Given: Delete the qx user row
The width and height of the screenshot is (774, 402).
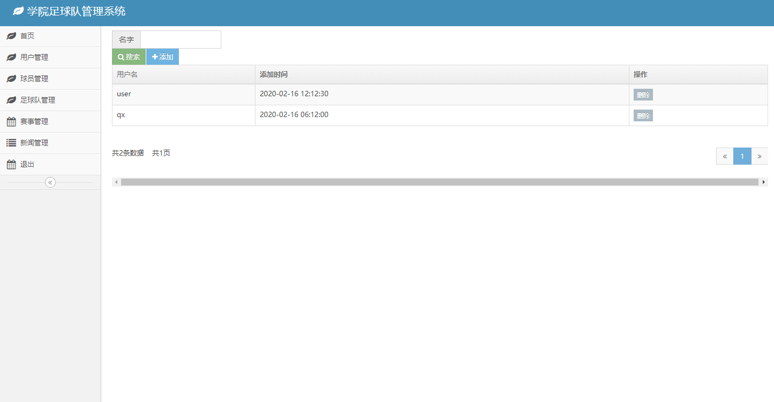Looking at the screenshot, I should 643,115.
